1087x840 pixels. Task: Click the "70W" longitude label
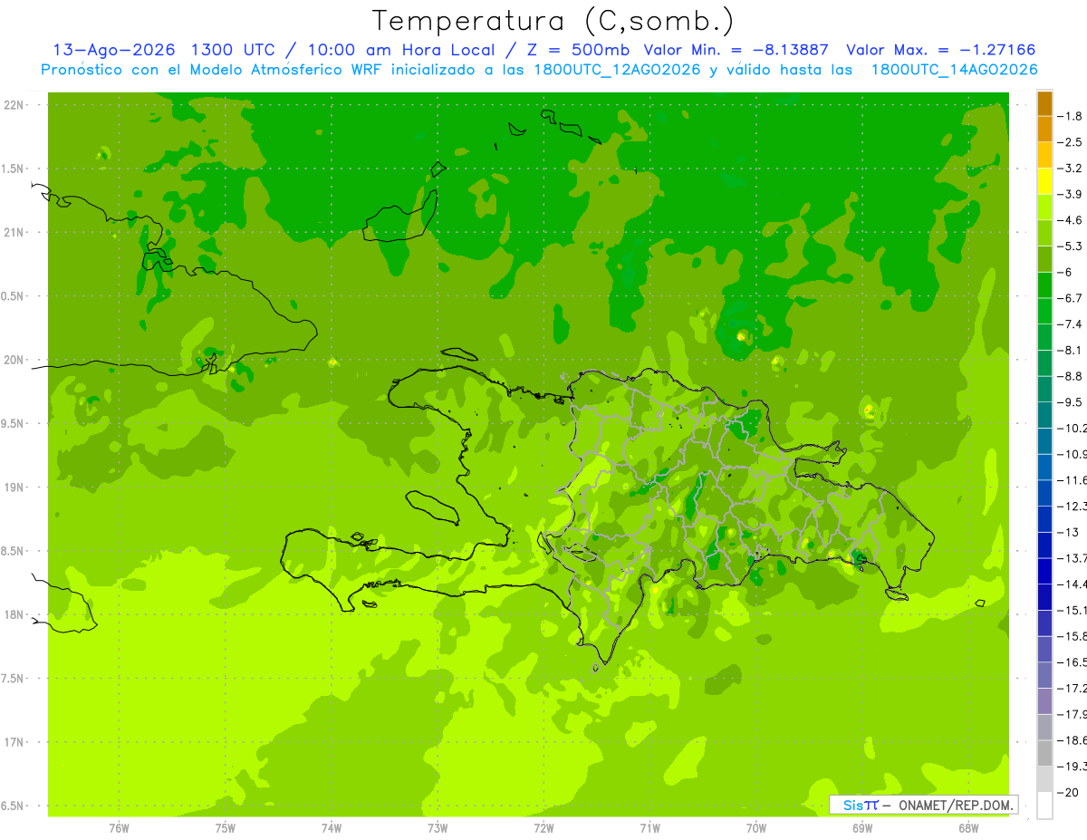[x=756, y=827]
